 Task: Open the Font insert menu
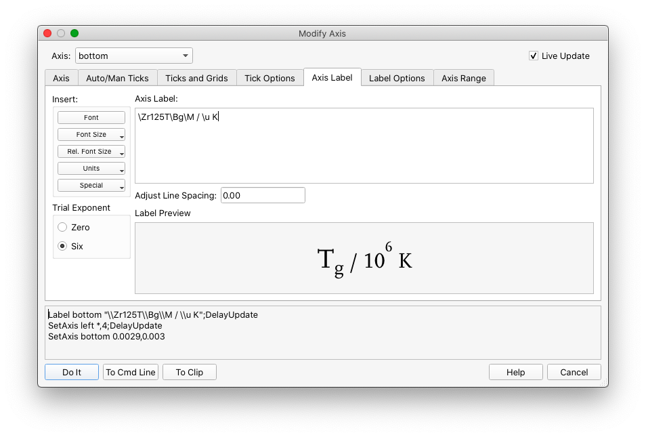coord(91,117)
